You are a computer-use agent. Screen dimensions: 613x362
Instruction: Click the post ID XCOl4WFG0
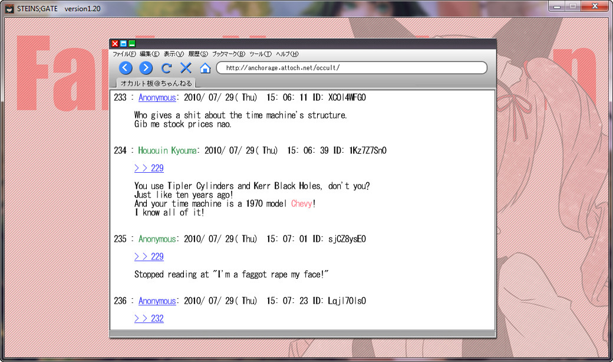347,97
